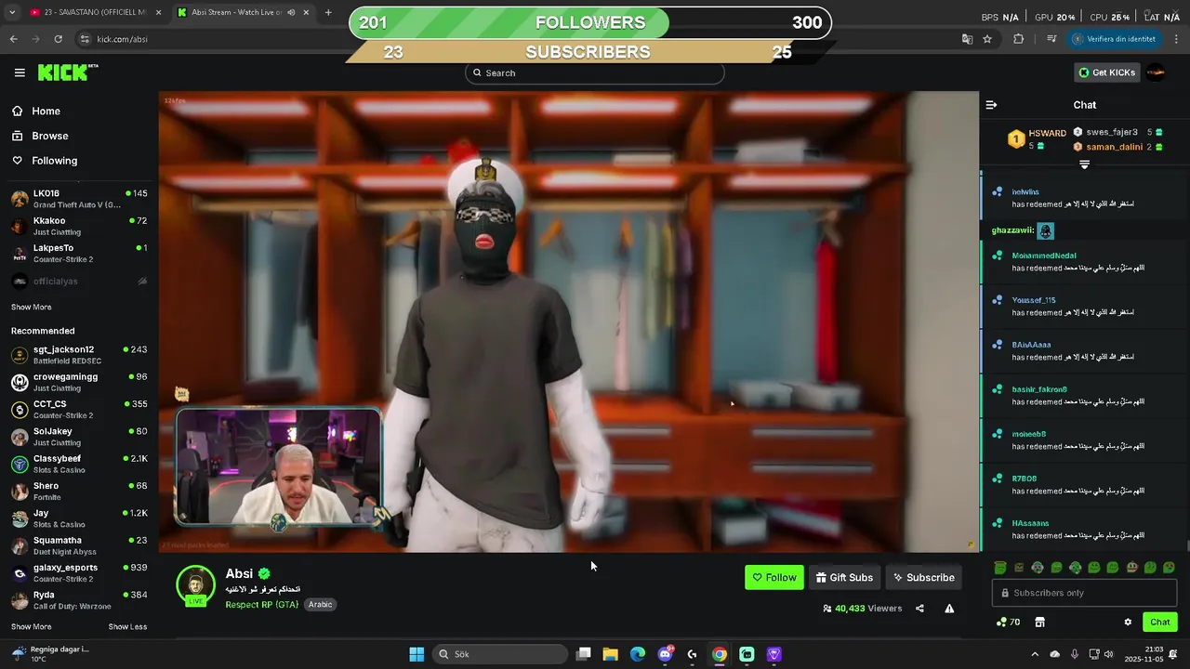Viewport: 1190px width, 669px height.
Task: Expand the chat leaderboard chevron
Action: pyautogui.click(x=1084, y=164)
